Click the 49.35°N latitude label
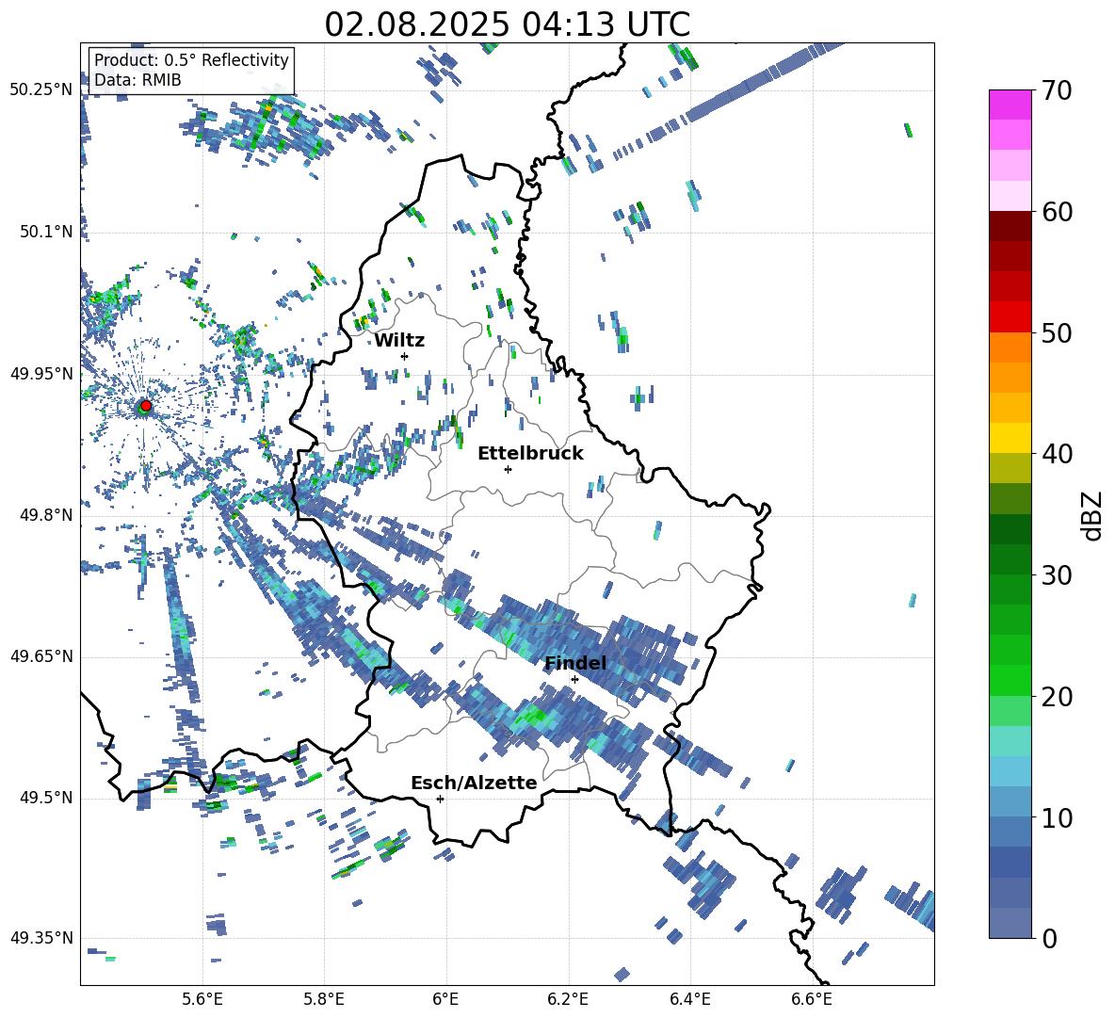 coord(41,938)
